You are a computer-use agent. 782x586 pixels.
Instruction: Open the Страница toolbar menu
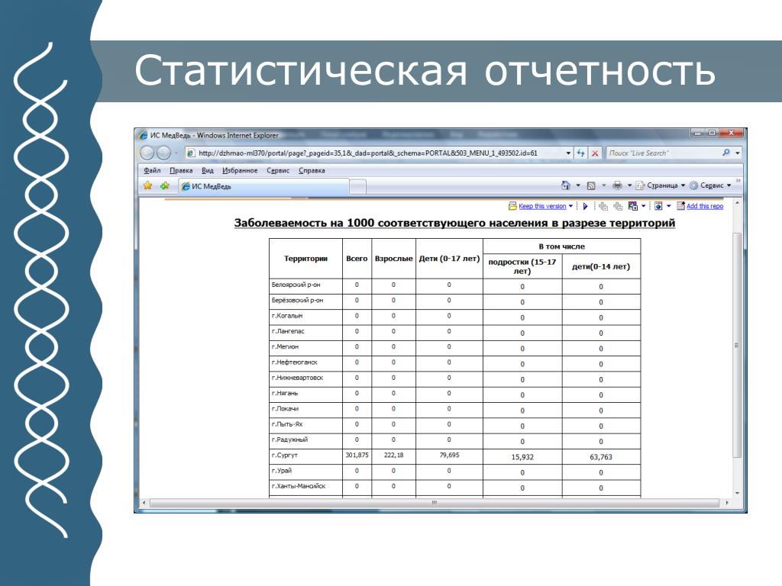pyautogui.click(x=661, y=185)
